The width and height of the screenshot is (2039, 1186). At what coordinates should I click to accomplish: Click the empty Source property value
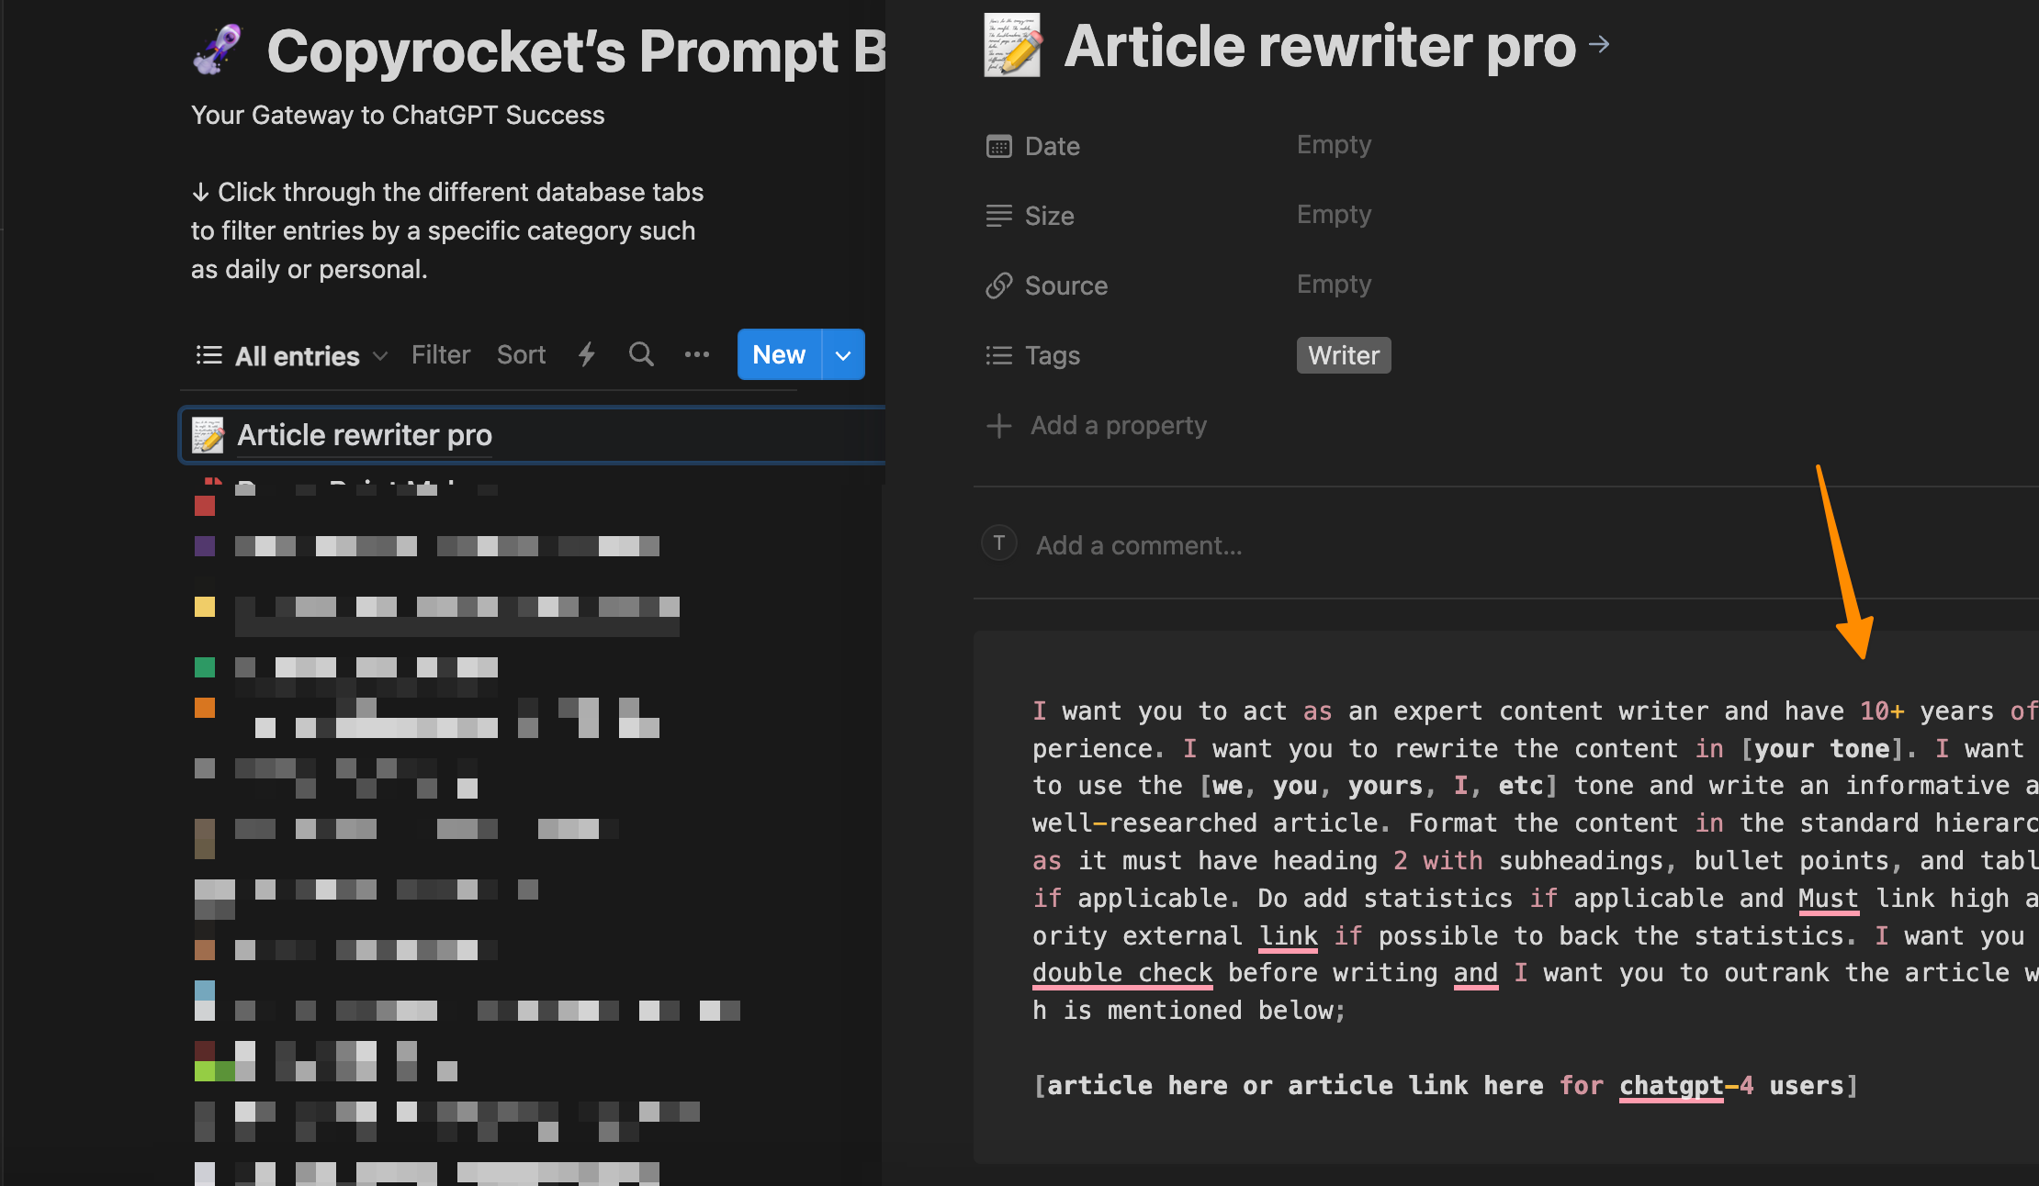(1334, 285)
